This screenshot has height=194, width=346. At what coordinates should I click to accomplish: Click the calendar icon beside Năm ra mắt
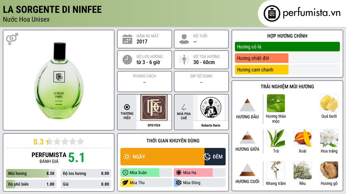[127, 39]
